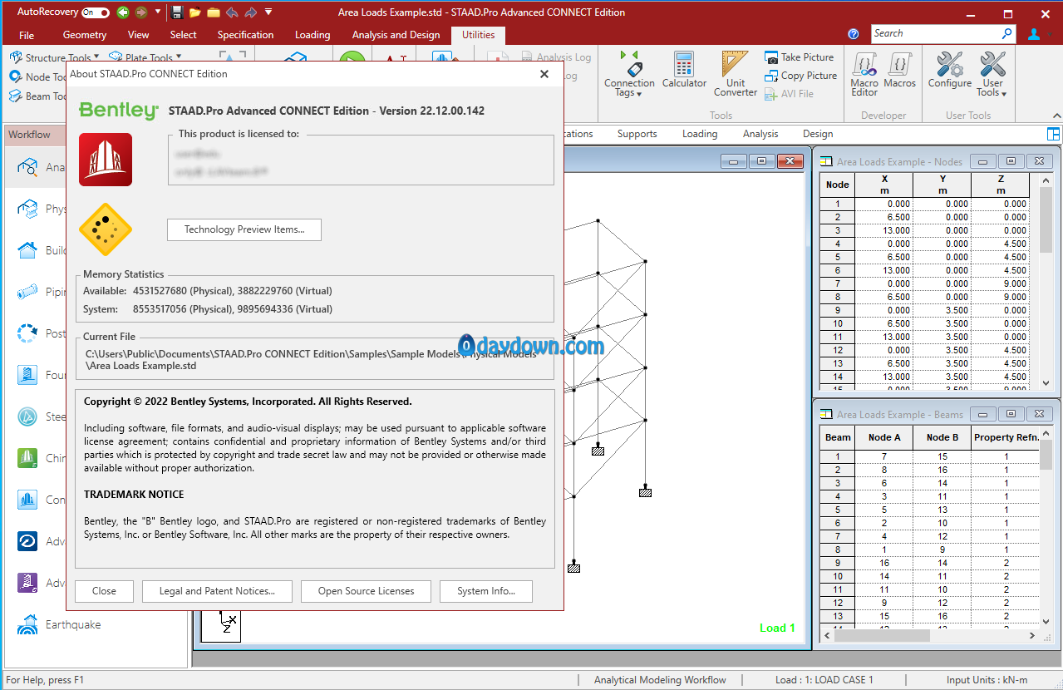Toggle the AutoRecovery switch

tap(96, 12)
